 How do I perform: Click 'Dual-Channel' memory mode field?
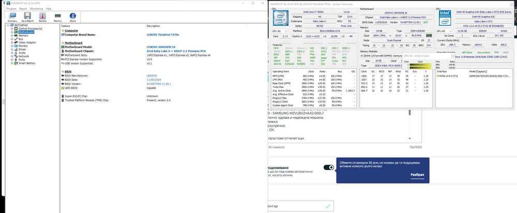393,40
